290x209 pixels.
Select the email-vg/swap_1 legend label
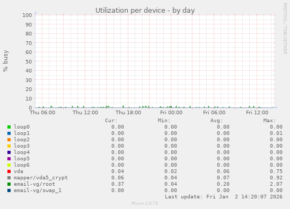(38, 190)
